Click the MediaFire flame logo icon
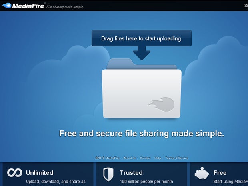Screen dimensions: 248x186 click(x=7, y=6)
